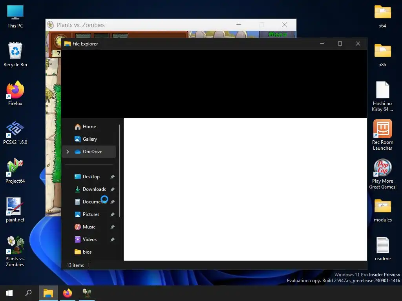
Task: Open the pinned Pictures folder
Action: (89, 214)
